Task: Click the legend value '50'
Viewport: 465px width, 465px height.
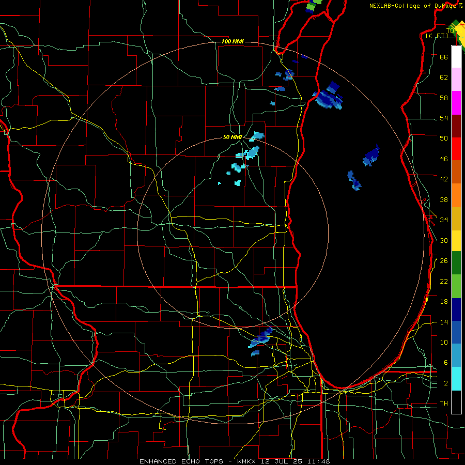Action: 444,138
